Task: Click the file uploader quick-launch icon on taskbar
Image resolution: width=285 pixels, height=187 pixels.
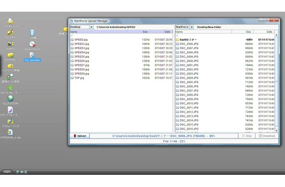Action: [x=26, y=172]
